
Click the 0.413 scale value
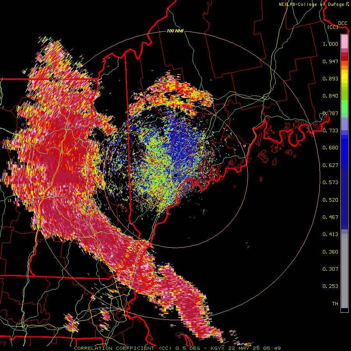pos(330,234)
